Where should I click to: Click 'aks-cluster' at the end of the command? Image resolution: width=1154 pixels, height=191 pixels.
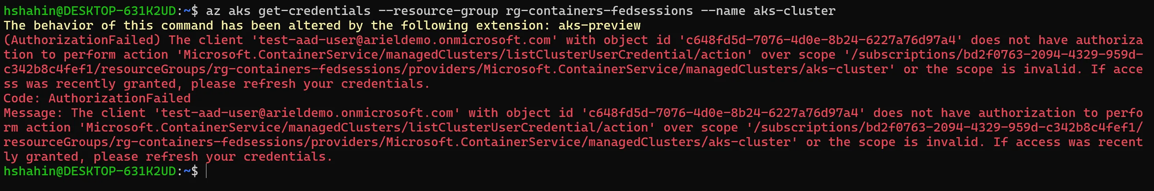pyautogui.click(x=794, y=11)
